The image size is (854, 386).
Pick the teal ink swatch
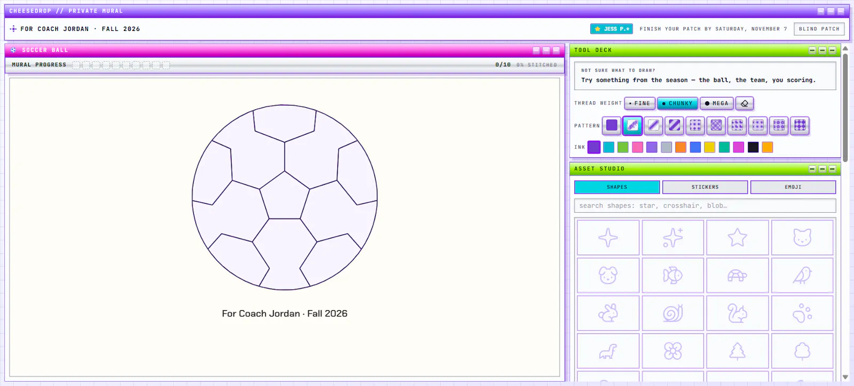(x=724, y=147)
